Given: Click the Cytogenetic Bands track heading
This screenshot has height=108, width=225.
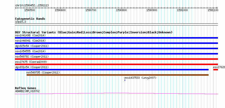Looking at the screenshot, I should [x=30, y=19].
